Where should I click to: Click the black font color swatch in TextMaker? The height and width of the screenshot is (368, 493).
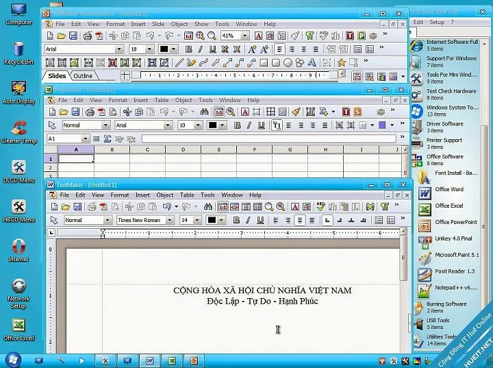coord(212,220)
